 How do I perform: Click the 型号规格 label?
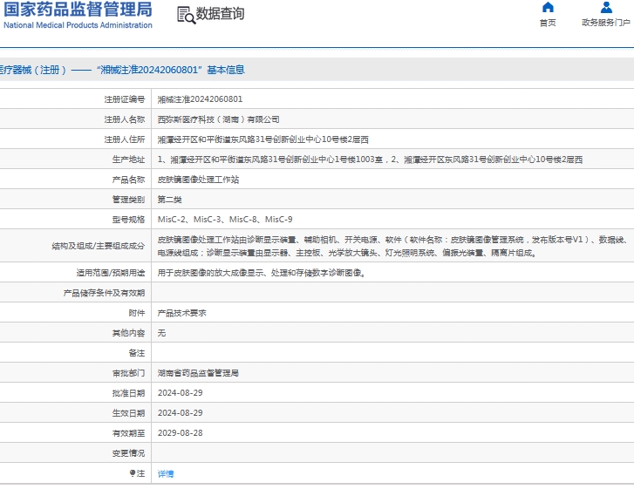coord(128,220)
